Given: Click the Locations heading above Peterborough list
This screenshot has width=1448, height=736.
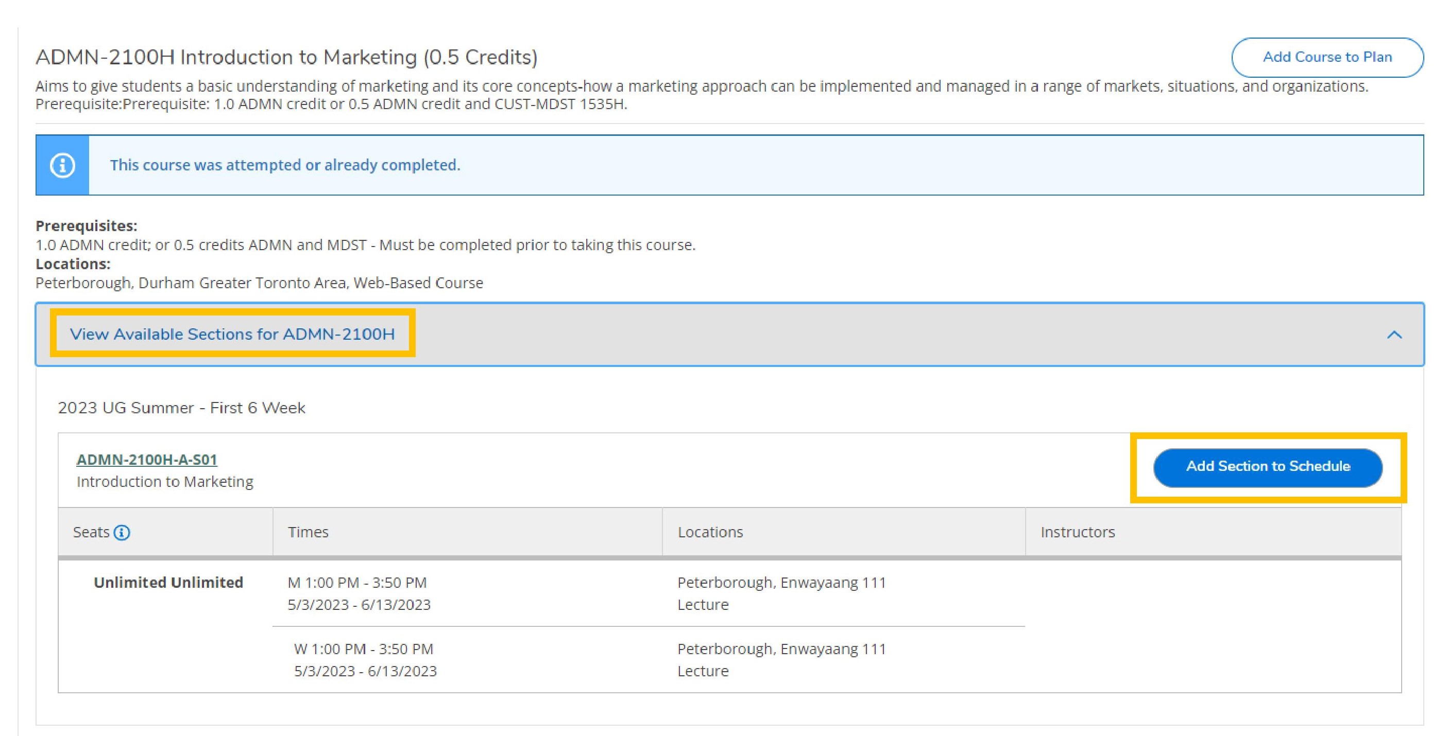Looking at the screenshot, I should 73,264.
